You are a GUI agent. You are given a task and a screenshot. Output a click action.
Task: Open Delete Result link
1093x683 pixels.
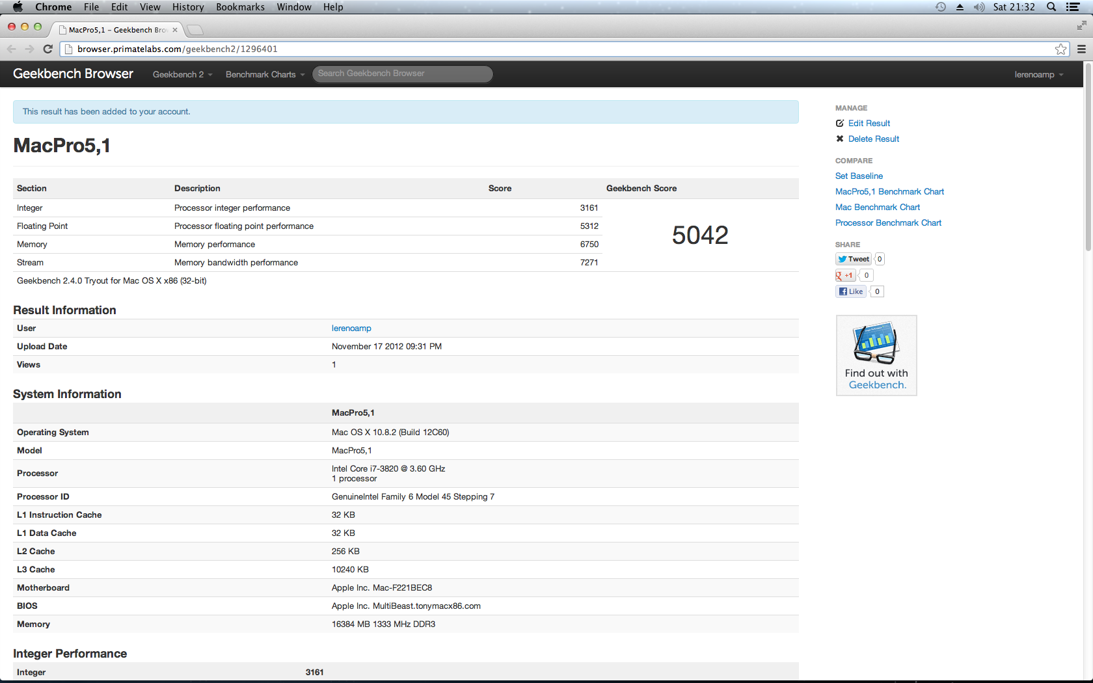pos(873,139)
